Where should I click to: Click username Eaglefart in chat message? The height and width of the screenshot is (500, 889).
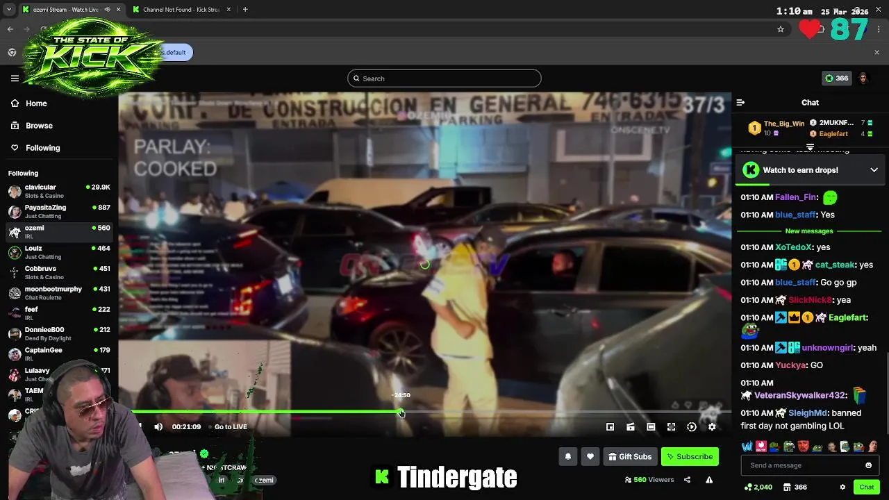[x=847, y=317]
